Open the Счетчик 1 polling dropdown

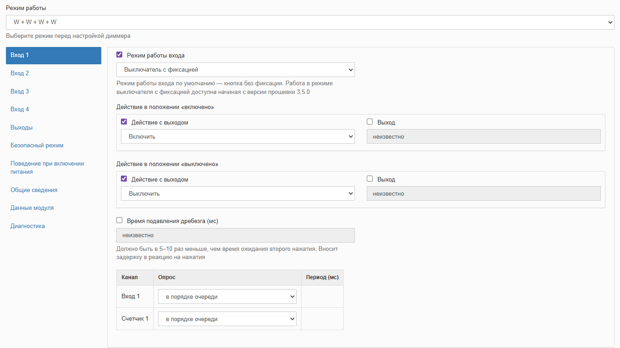pyautogui.click(x=227, y=319)
